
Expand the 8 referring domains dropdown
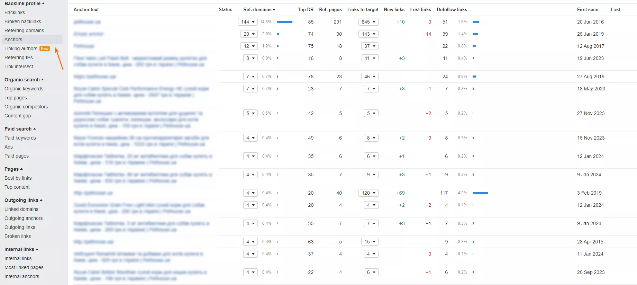pos(251,58)
